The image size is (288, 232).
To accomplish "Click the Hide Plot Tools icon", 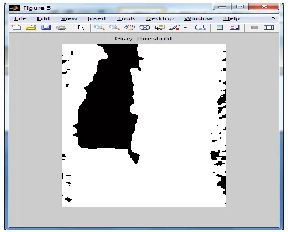I will pyautogui.click(x=255, y=28).
